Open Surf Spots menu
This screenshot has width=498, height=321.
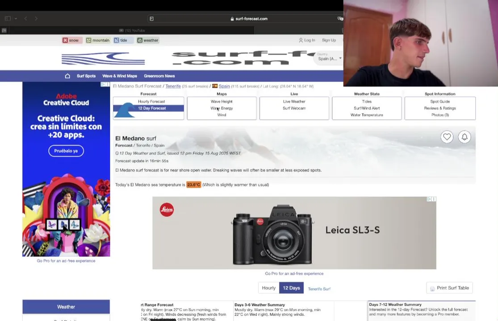click(86, 76)
